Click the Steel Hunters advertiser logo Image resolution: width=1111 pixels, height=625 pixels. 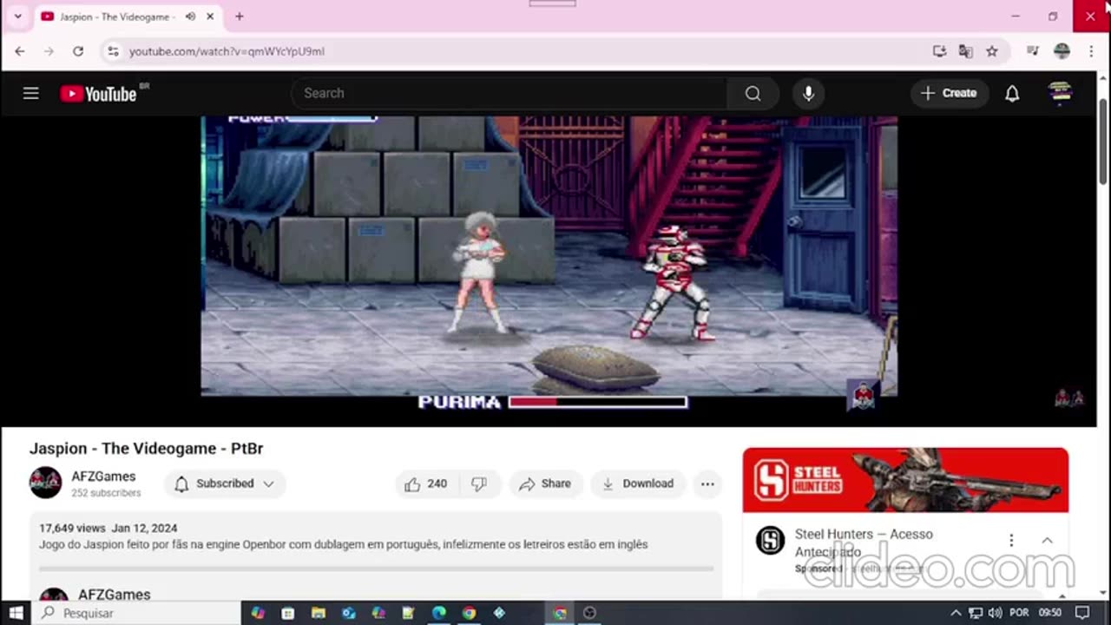770,540
